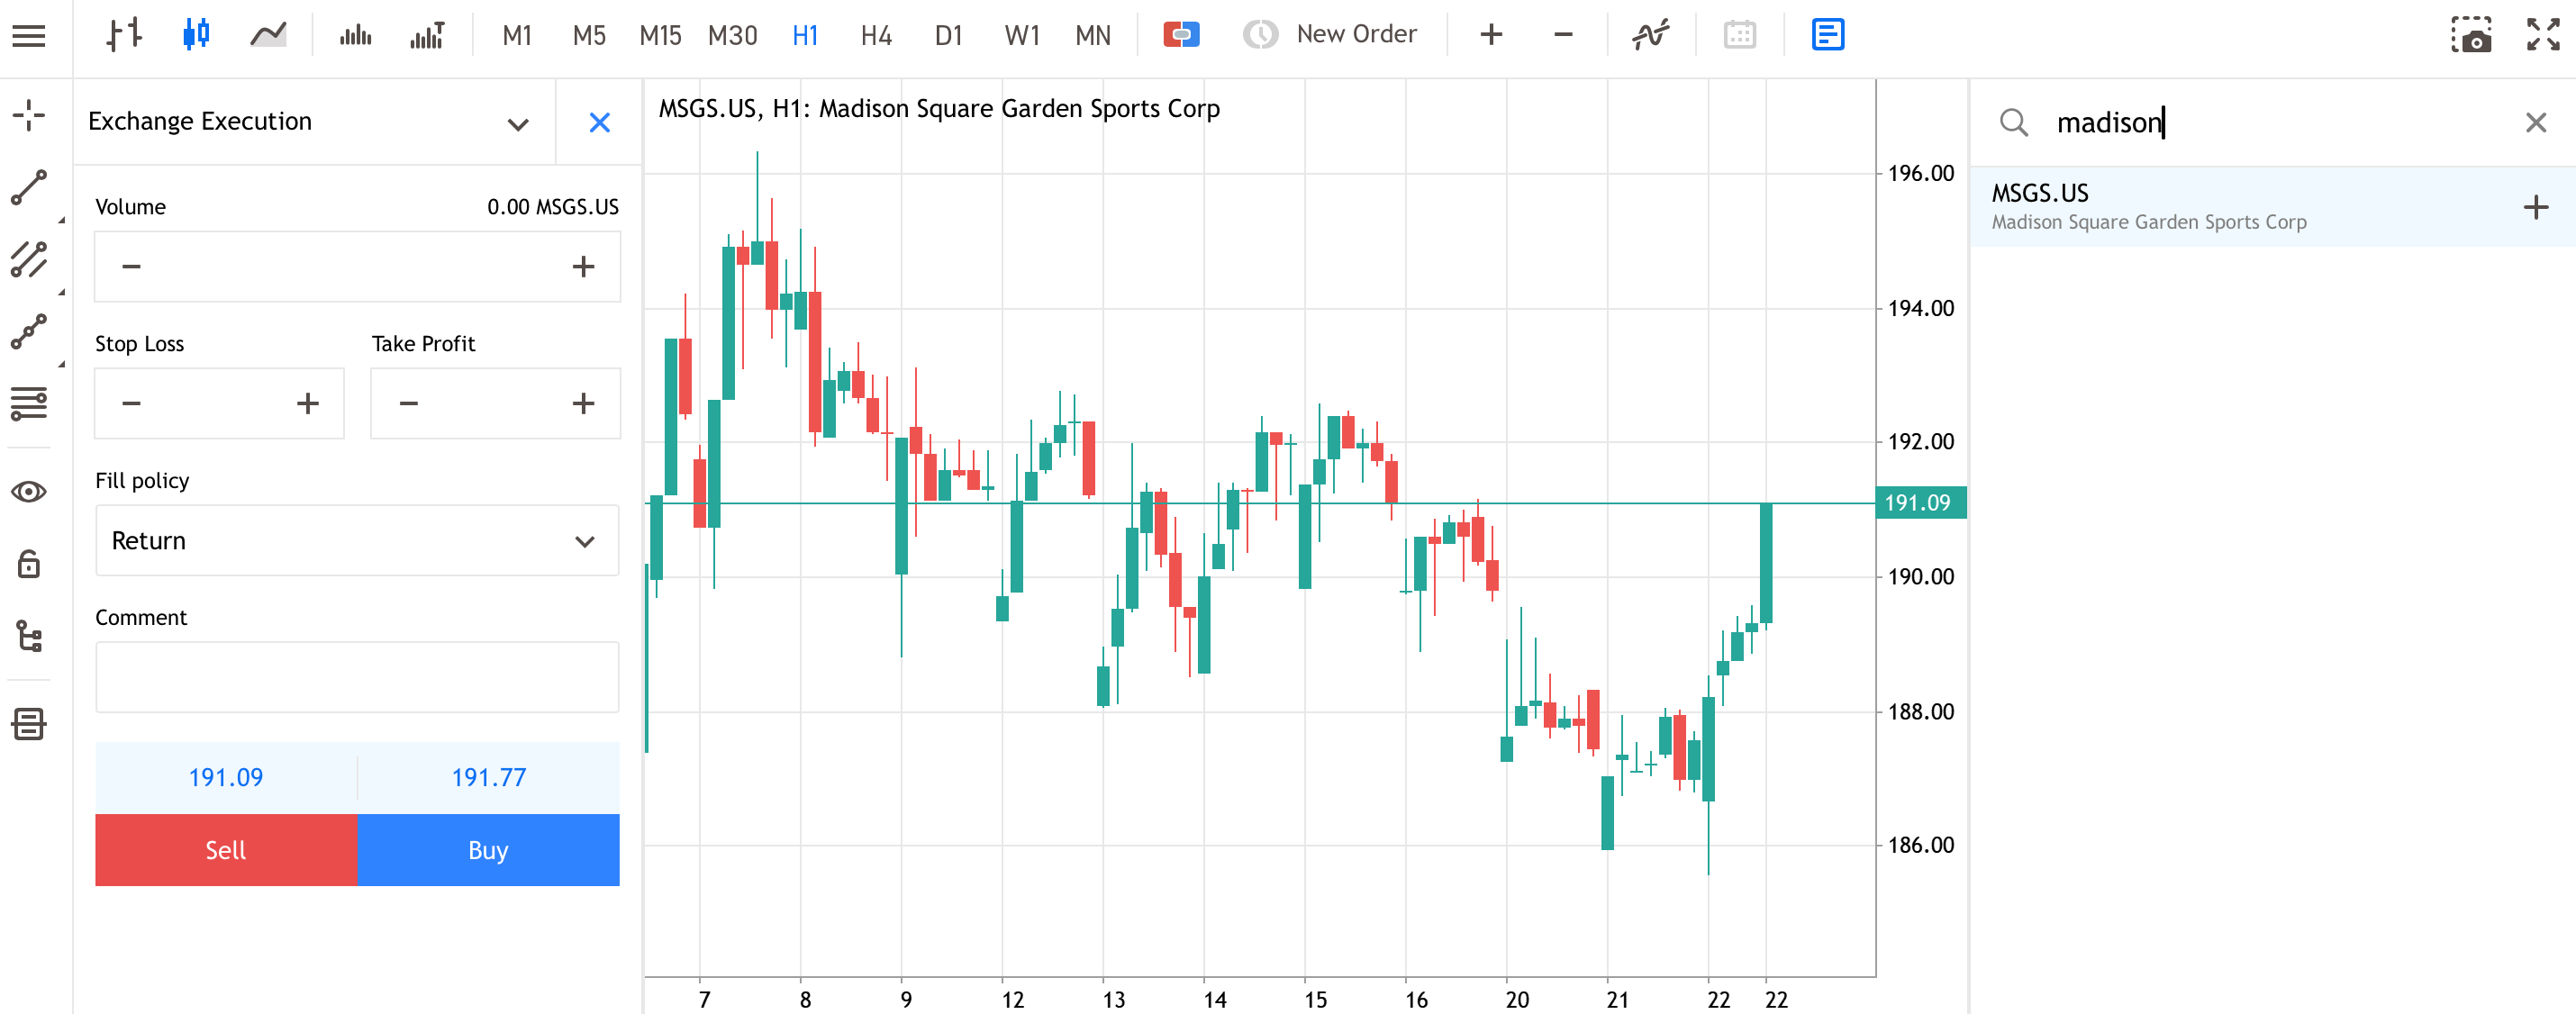Select M30 timeframe
Viewport: 2576px width, 1014px height.
click(x=732, y=36)
